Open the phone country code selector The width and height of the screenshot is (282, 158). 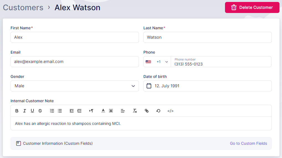[x=157, y=62]
